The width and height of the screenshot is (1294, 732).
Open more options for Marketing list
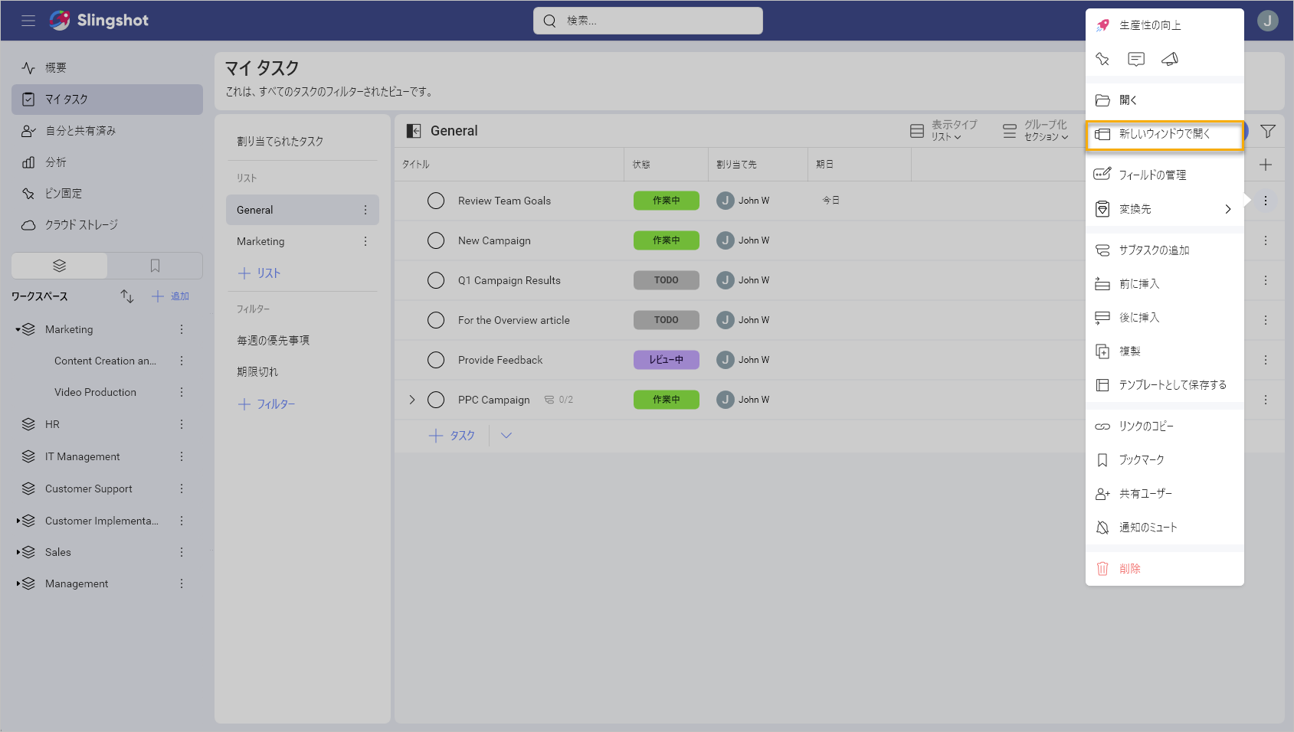(365, 241)
